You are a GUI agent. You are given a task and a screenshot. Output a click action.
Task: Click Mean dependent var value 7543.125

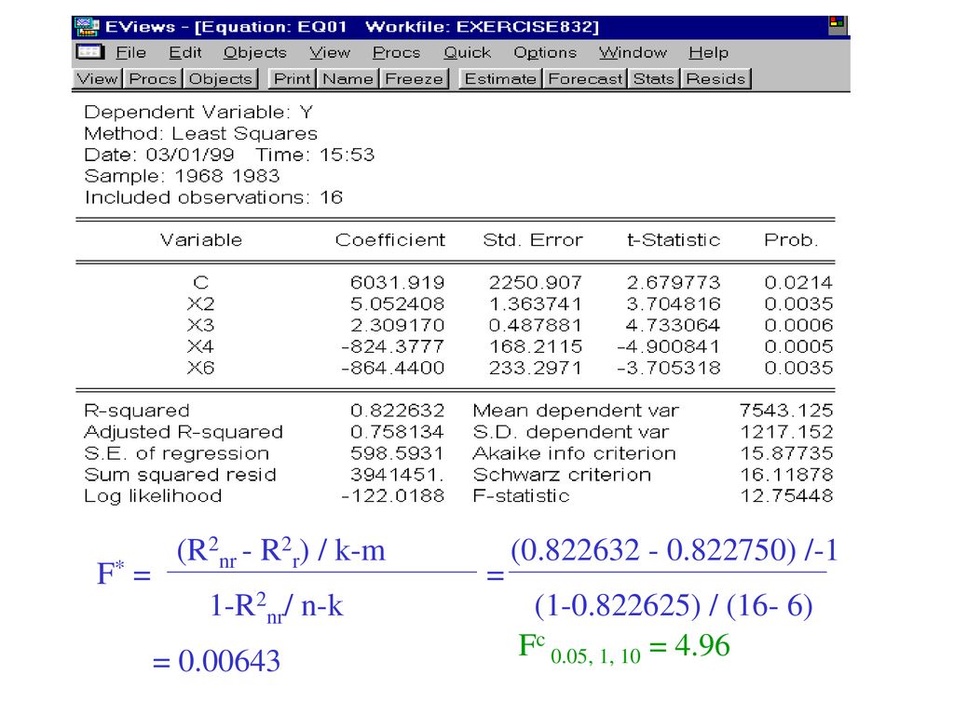(x=786, y=411)
